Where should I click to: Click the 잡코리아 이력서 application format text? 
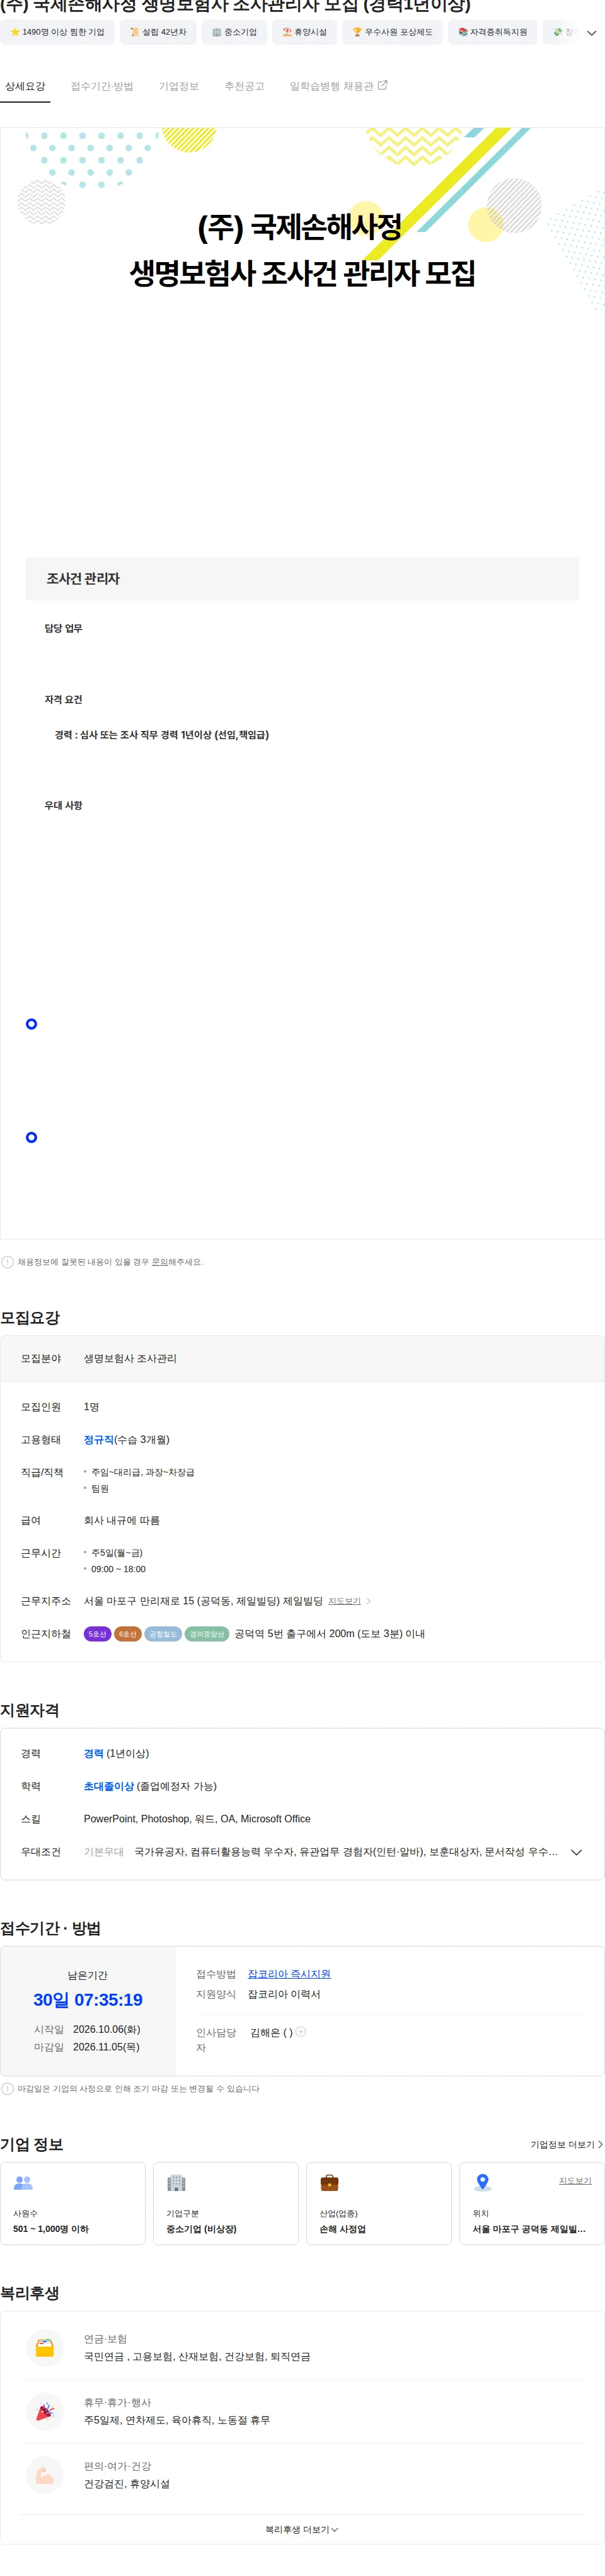[284, 1994]
